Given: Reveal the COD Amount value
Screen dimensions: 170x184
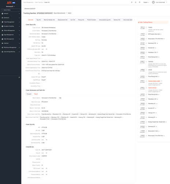Looking at the screenshot, I should tap(47, 168).
